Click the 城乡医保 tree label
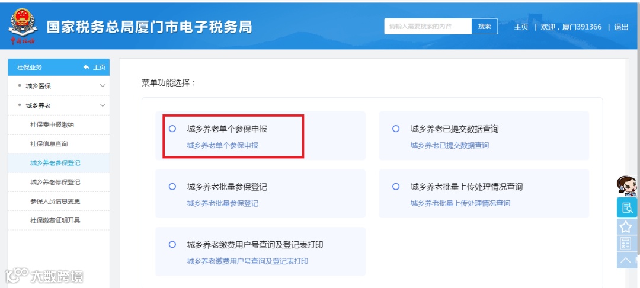Viewport: 640px width, 288px height. (x=39, y=86)
